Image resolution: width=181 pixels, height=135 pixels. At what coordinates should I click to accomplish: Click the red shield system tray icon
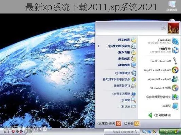(x=13, y=132)
